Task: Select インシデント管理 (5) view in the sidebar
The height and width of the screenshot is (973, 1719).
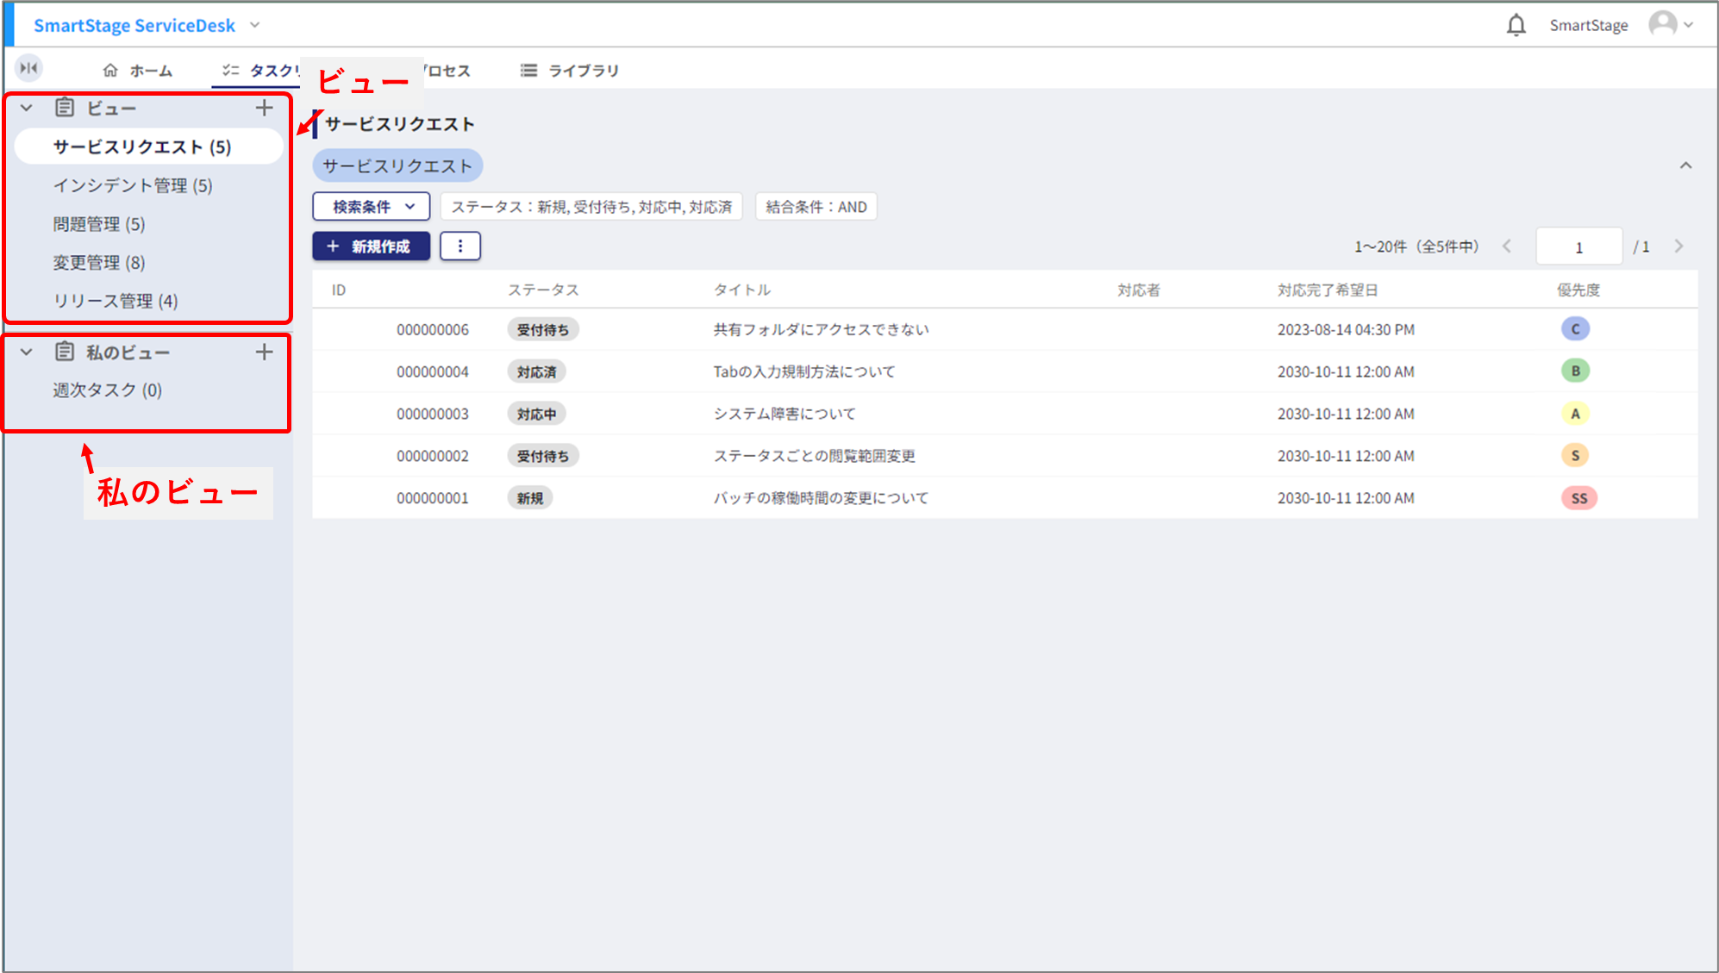Action: pos(133,185)
